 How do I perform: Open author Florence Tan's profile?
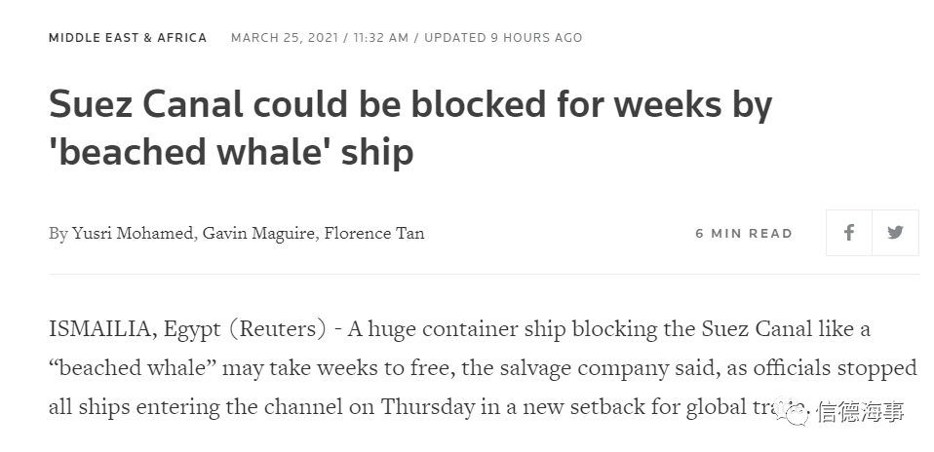click(x=374, y=233)
